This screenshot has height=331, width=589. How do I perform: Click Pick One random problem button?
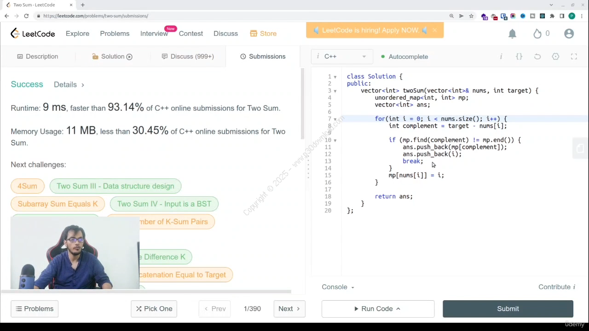pyautogui.click(x=154, y=309)
